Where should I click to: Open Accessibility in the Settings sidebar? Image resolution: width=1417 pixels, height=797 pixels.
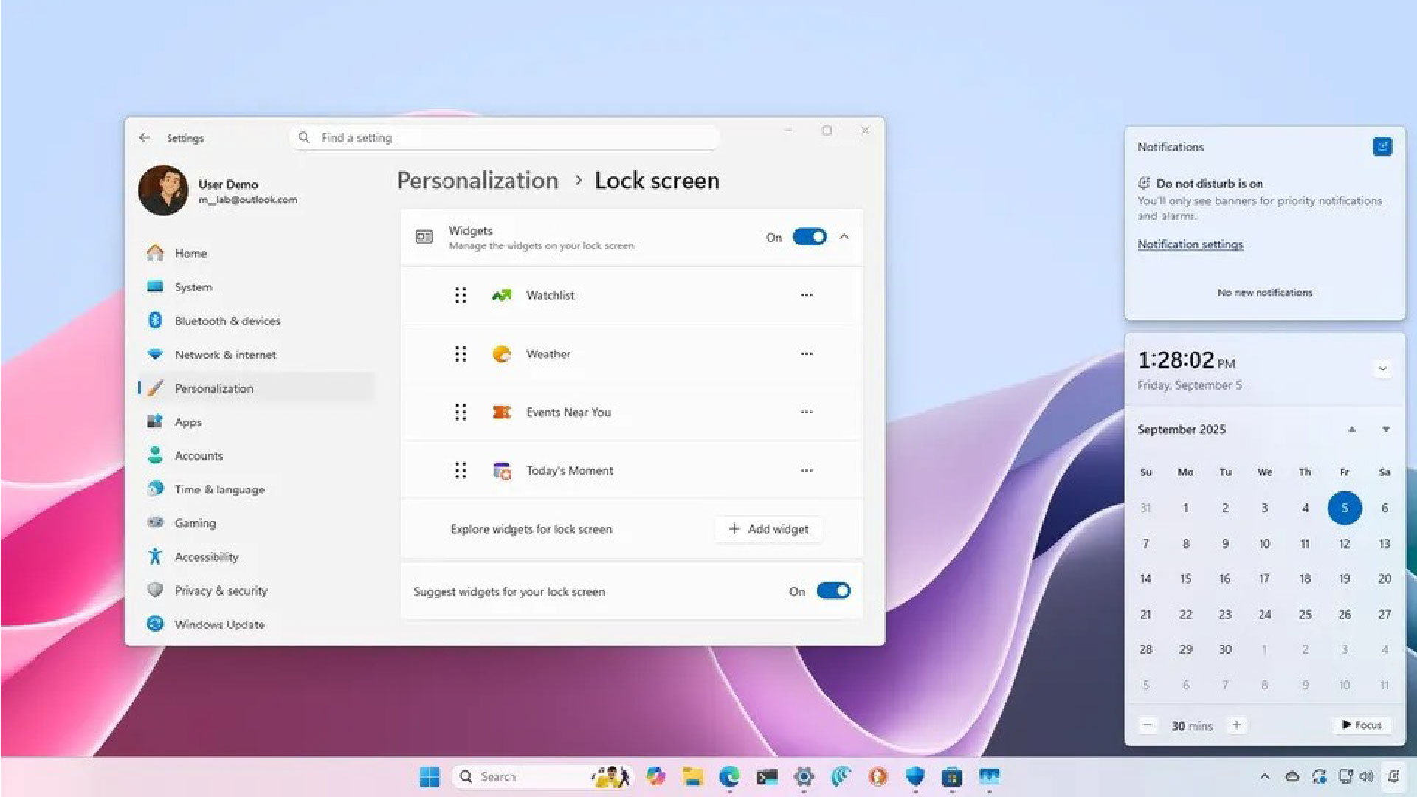pyautogui.click(x=206, y=557)
